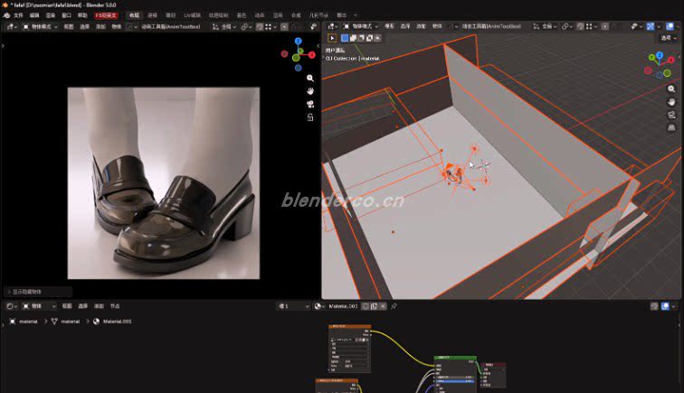Open left viewport 添加 (Add) menu

(x=100, y=26)
